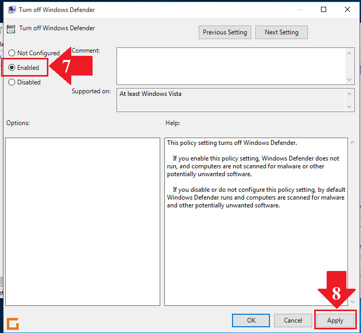Click 'At least Windows Vista' text
The height and width of the screenshot is (333, 361).
(150, 94)
